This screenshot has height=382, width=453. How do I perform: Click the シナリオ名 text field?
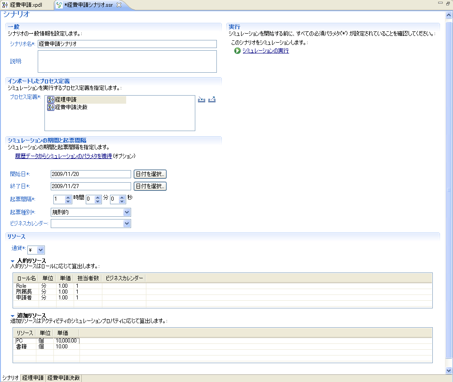[127, 44]
